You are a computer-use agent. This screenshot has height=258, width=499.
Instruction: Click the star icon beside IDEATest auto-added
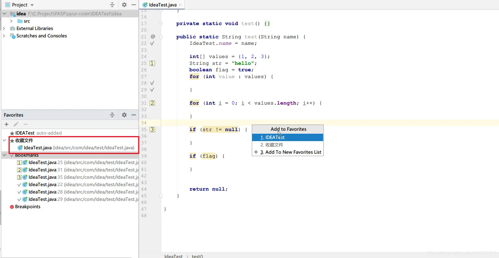12,133
